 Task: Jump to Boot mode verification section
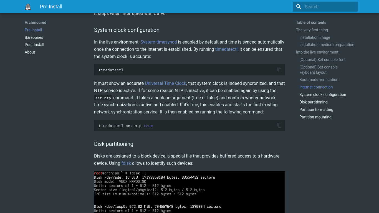tap(319, 80)
